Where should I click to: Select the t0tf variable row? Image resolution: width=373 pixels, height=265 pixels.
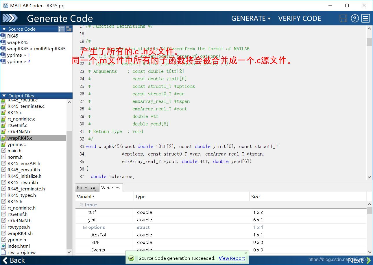pyautogui.click(x=221, y=212)
